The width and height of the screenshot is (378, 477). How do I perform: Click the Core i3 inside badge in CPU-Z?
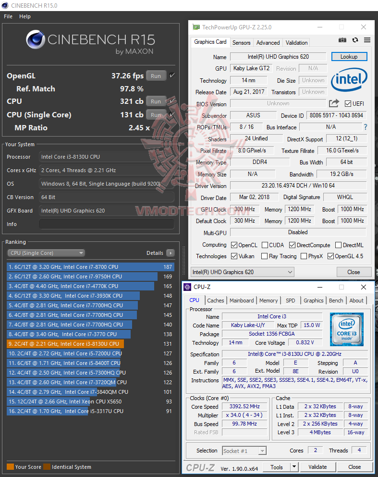pos(347,329)
